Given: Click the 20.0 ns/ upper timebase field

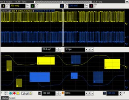Looking at the screenshot, I should pyautogui.click(x=49, y=49).
